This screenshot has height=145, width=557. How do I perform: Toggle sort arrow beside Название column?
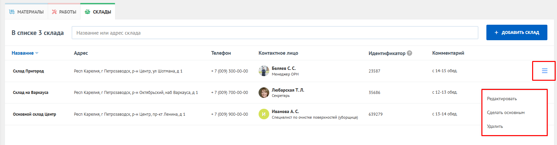click(x=37, y=53)
